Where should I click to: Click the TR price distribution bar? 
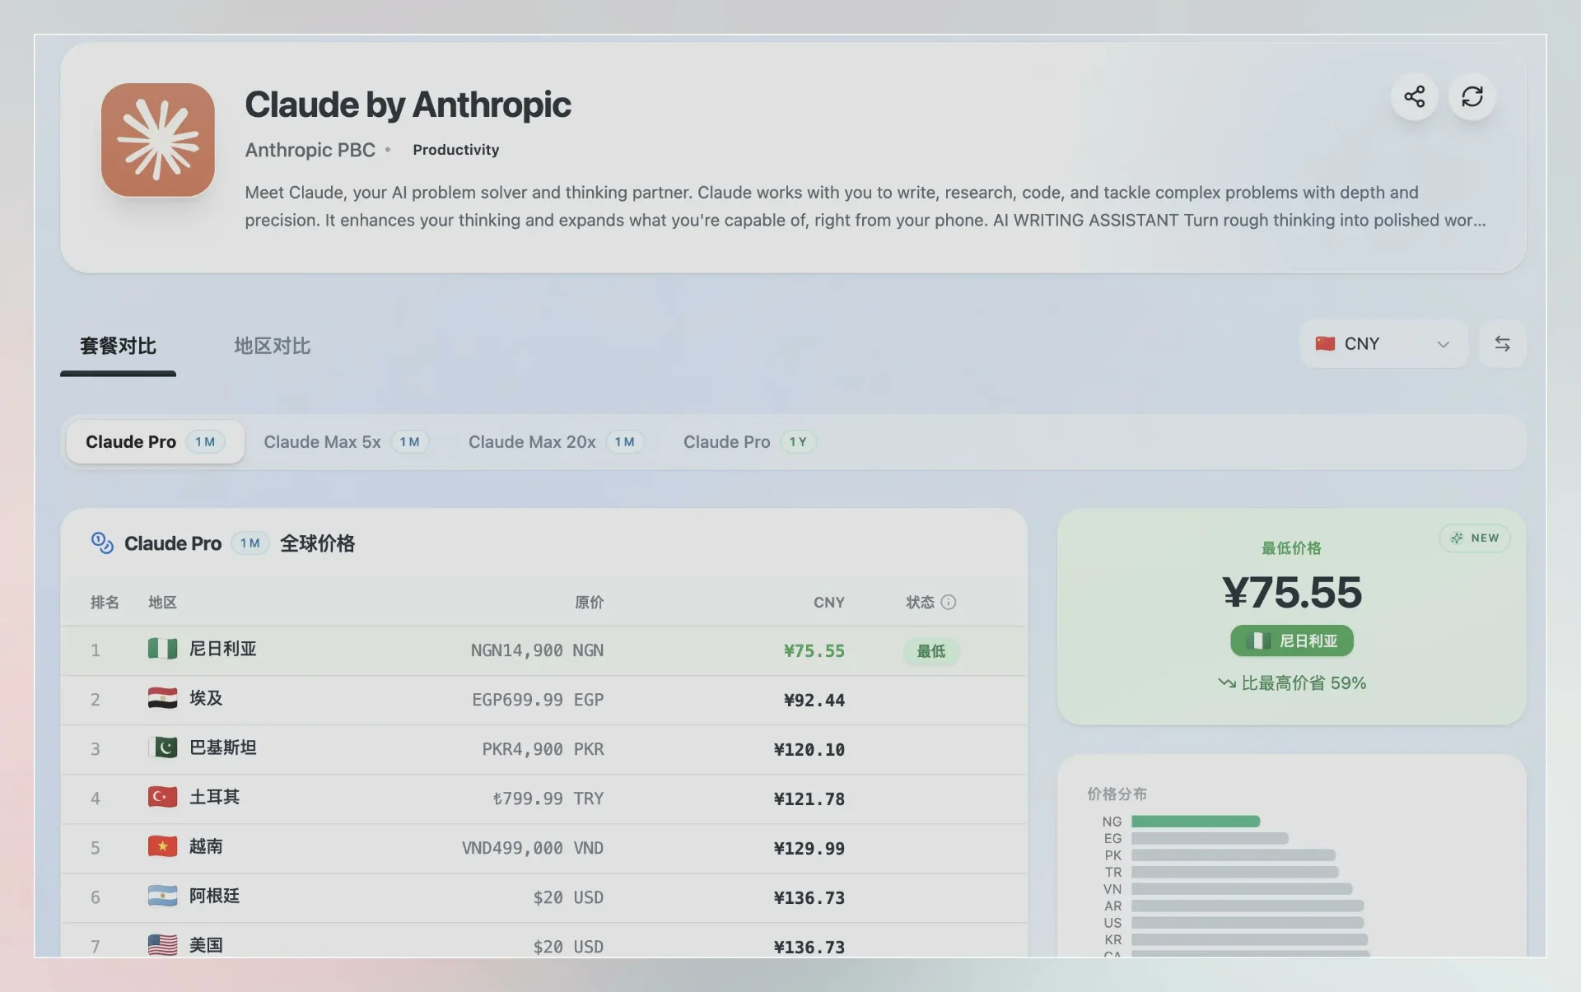coord(1235,872)
